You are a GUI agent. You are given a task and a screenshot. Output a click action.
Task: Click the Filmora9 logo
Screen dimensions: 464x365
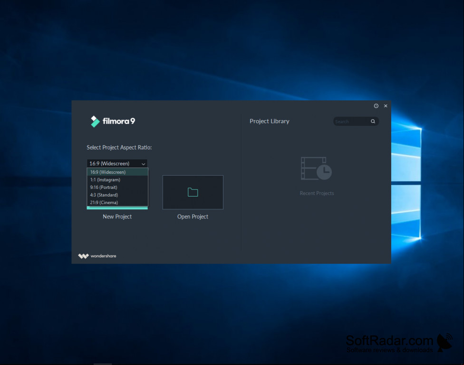[113, 121]
